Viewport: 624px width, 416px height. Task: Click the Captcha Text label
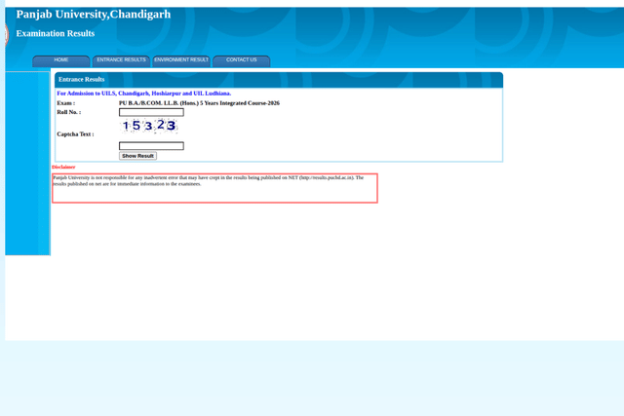[75, 134]
